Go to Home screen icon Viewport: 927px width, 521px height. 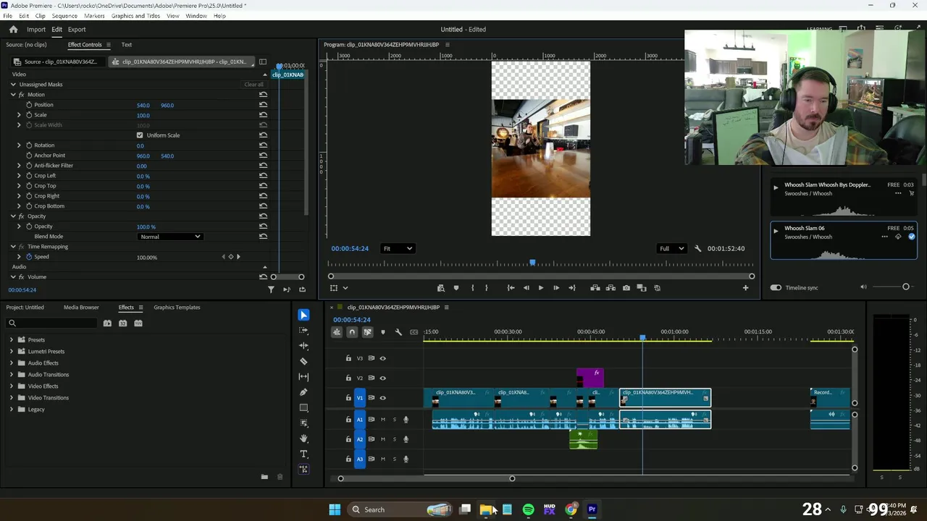click(13, 30)
